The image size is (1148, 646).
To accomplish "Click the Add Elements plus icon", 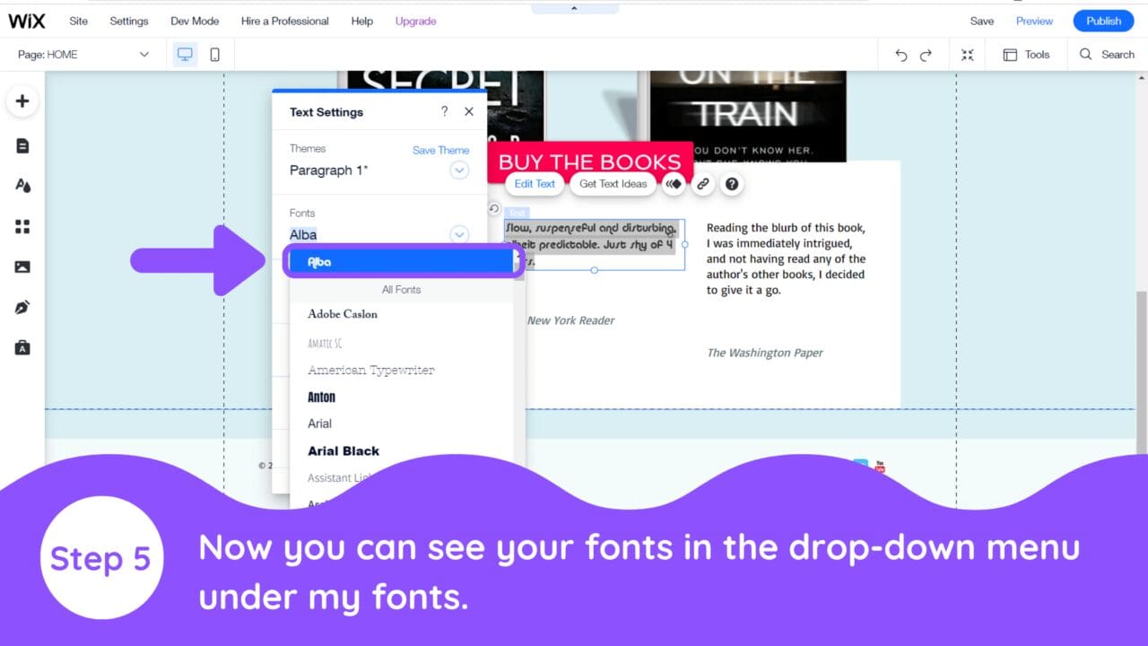I will coord(22,100).
